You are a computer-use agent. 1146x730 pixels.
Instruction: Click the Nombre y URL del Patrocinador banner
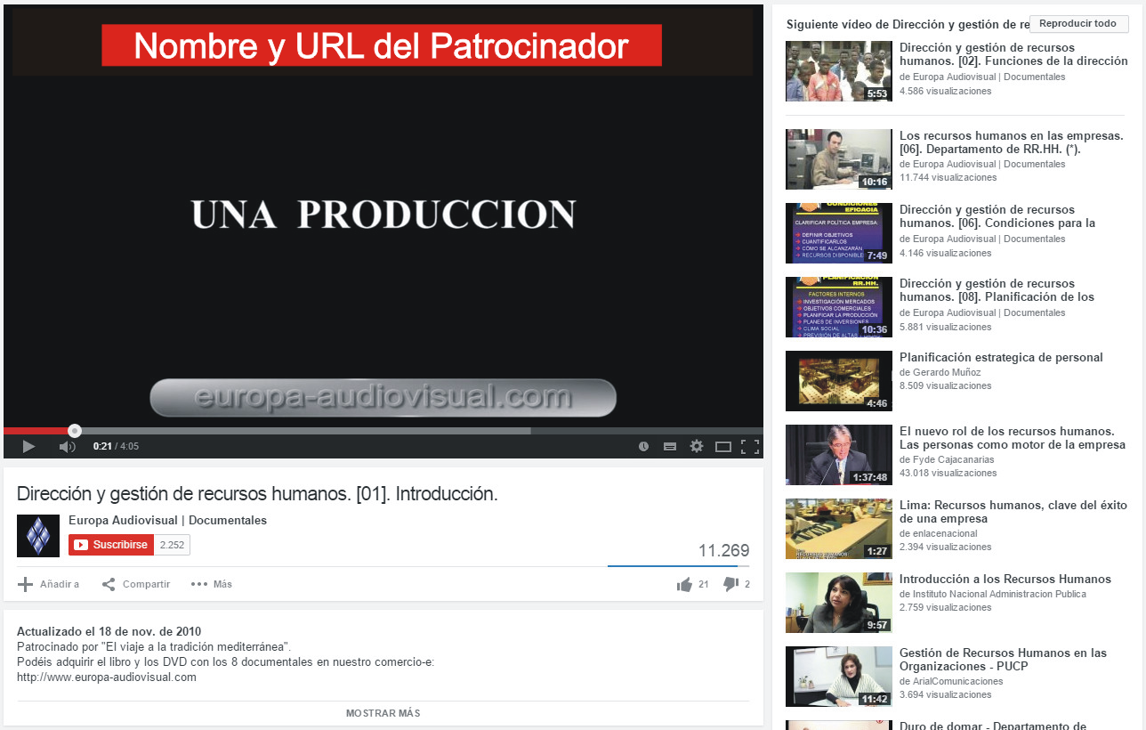tap(382, 45)
